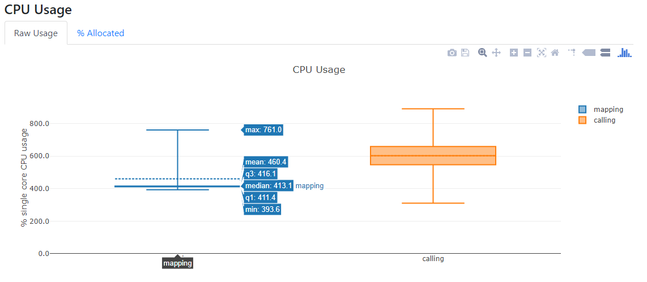Activate the Pan tool

click(x=496, y=53)
